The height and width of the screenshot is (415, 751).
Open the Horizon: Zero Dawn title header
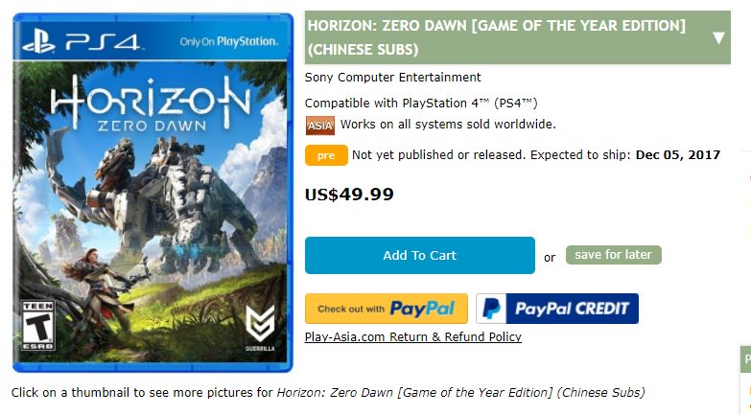click(x=499, y=37)
